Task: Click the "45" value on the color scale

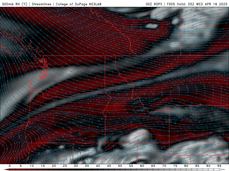Action: 109,166
